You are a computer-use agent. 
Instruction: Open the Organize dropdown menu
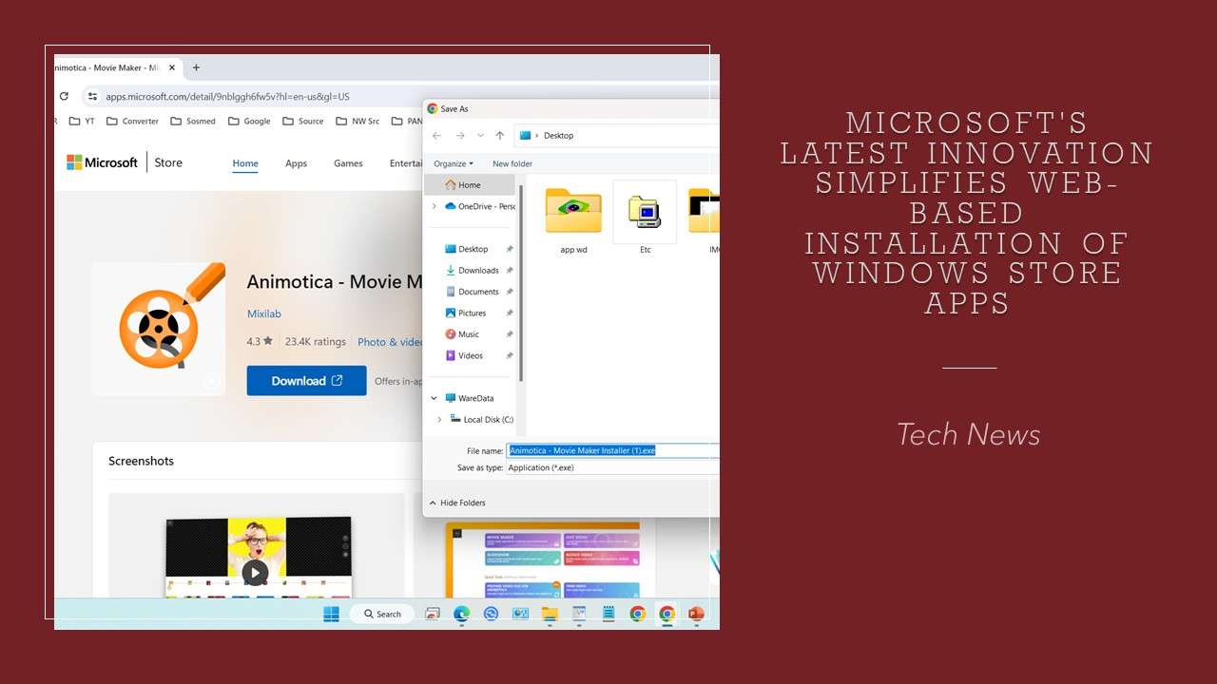coord(454,163)
